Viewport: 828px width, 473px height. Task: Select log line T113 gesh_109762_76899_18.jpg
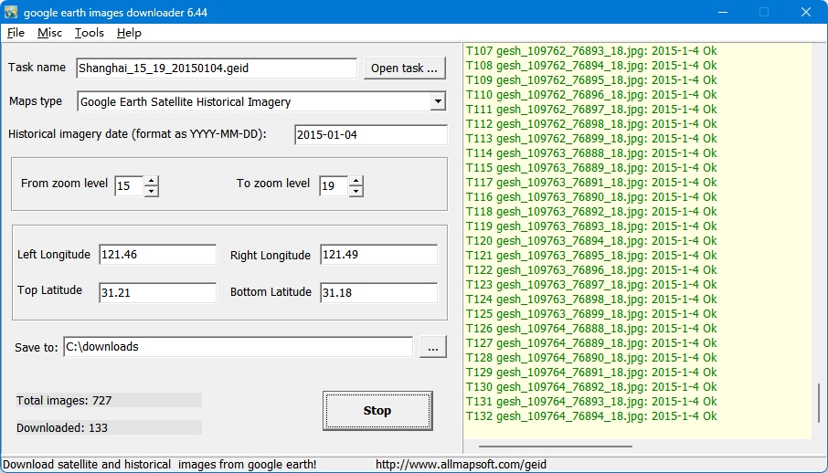(x=591, y=139)
